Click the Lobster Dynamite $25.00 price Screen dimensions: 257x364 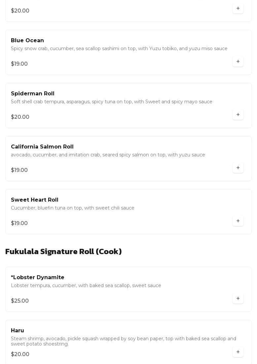tap(20, 301)
